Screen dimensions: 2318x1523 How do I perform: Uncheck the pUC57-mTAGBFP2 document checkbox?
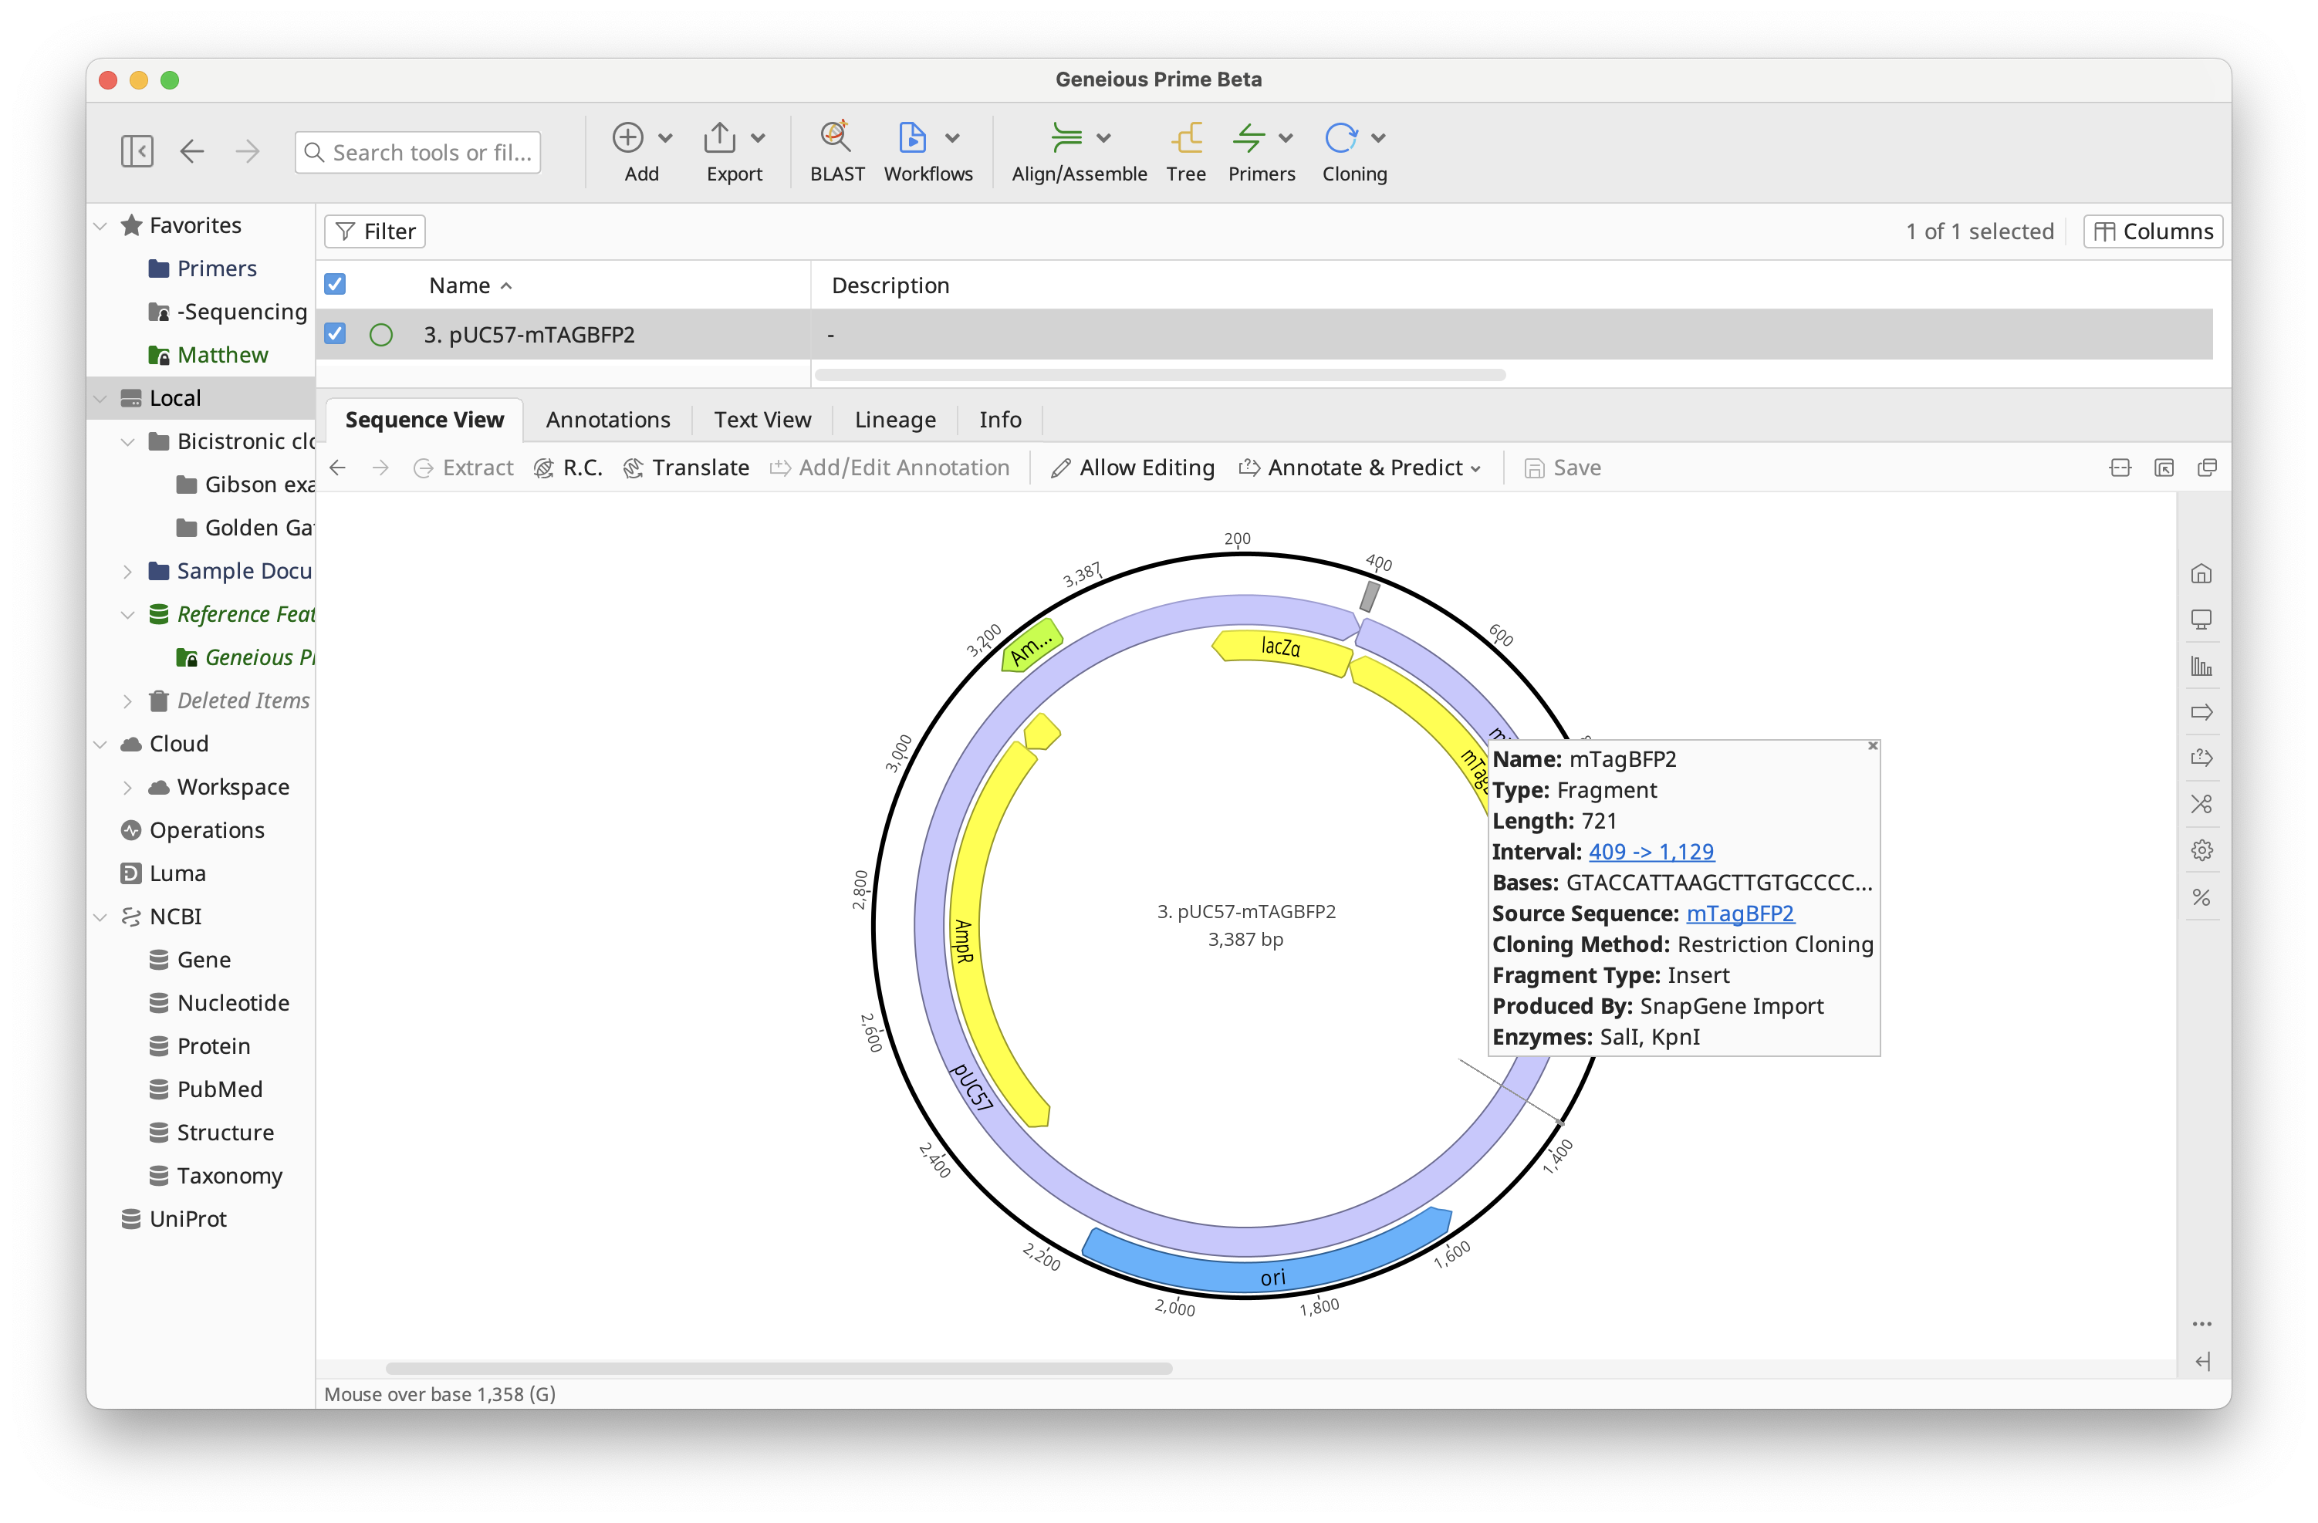click(335, 334)
